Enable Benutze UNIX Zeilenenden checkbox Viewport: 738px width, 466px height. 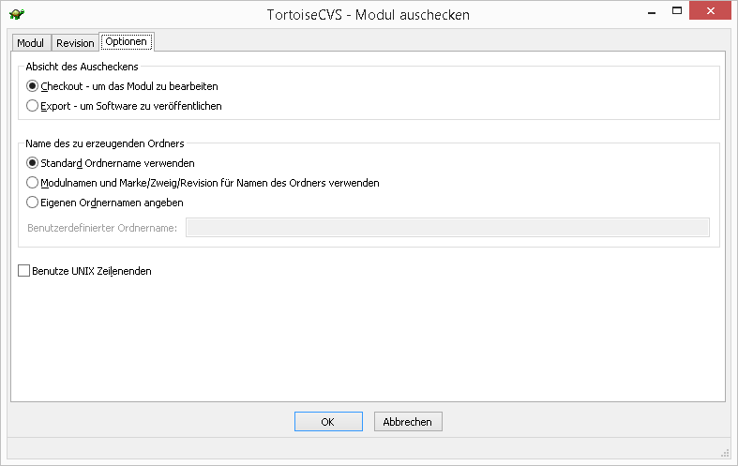(x=24, y=271)
